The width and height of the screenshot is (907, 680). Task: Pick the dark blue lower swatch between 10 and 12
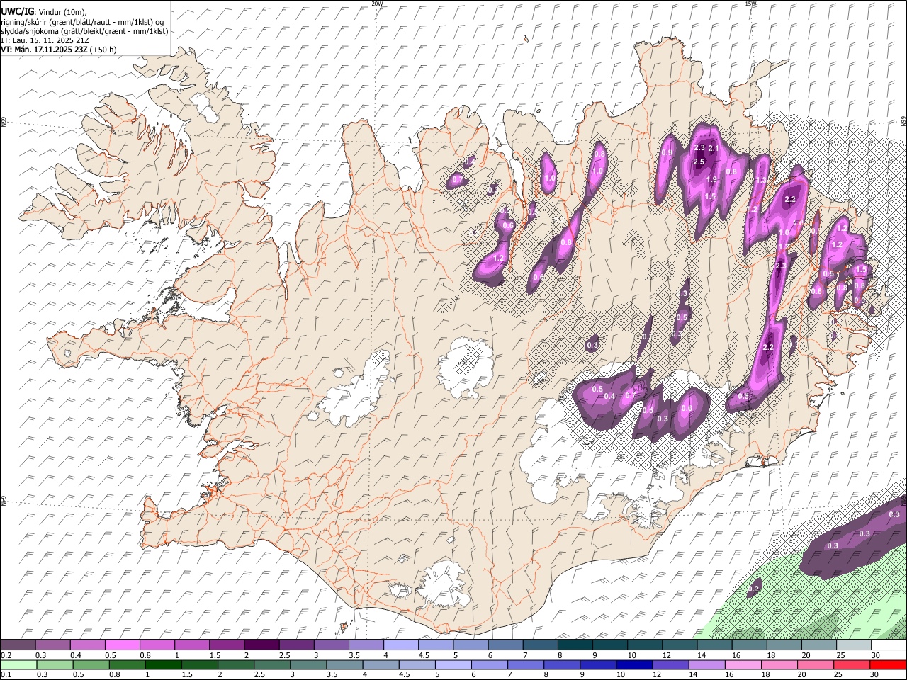634,665
